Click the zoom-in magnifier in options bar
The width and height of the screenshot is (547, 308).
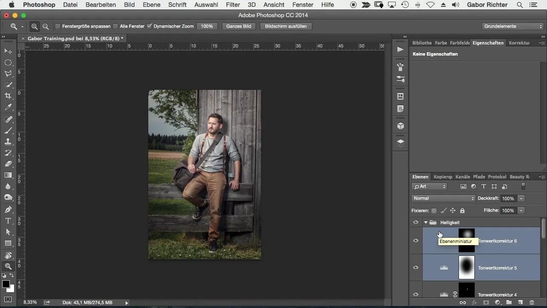point(35,26)
